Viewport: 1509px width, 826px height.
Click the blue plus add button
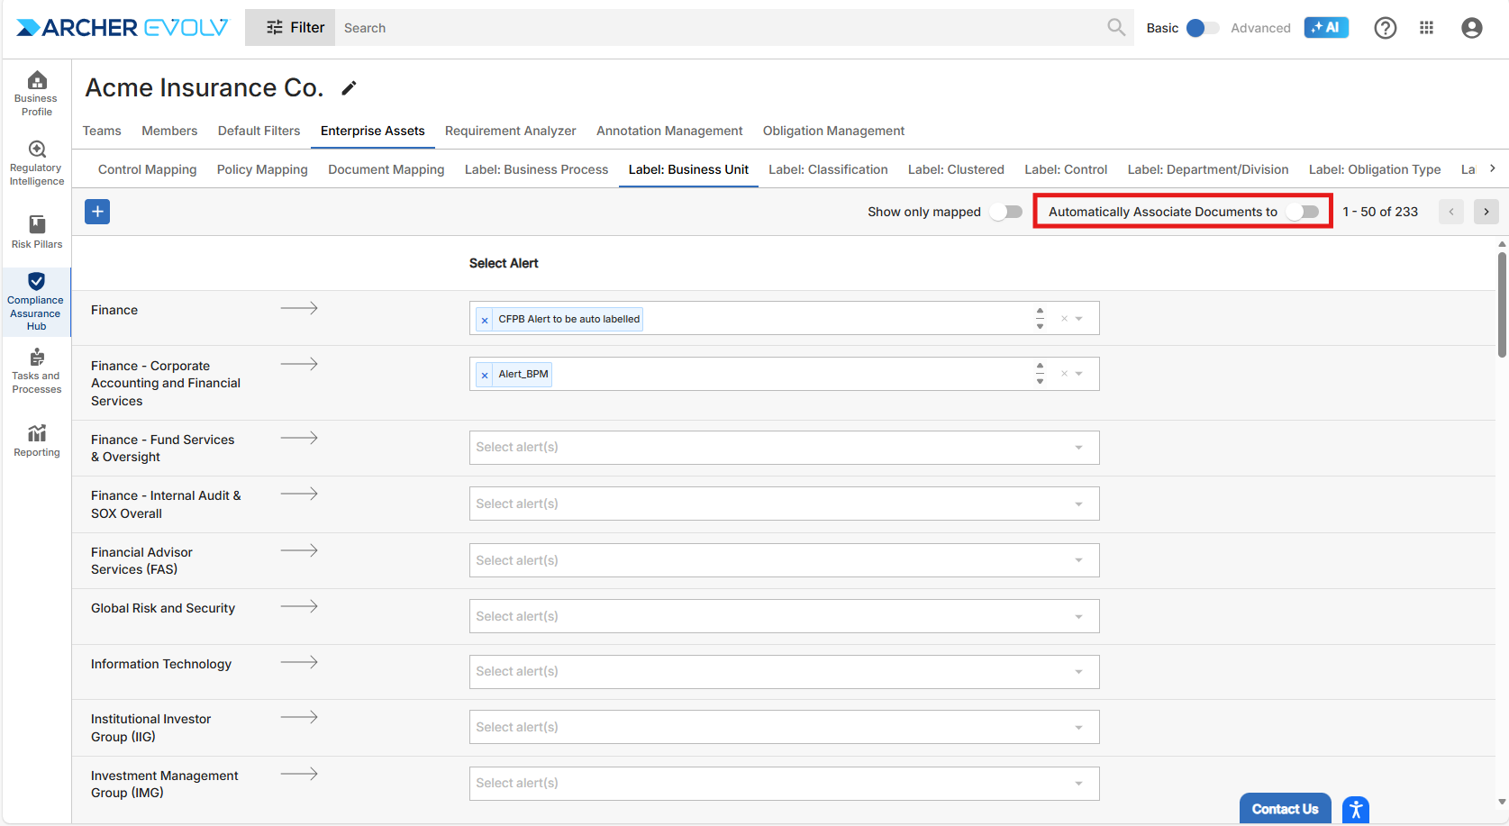pos(97,212)
